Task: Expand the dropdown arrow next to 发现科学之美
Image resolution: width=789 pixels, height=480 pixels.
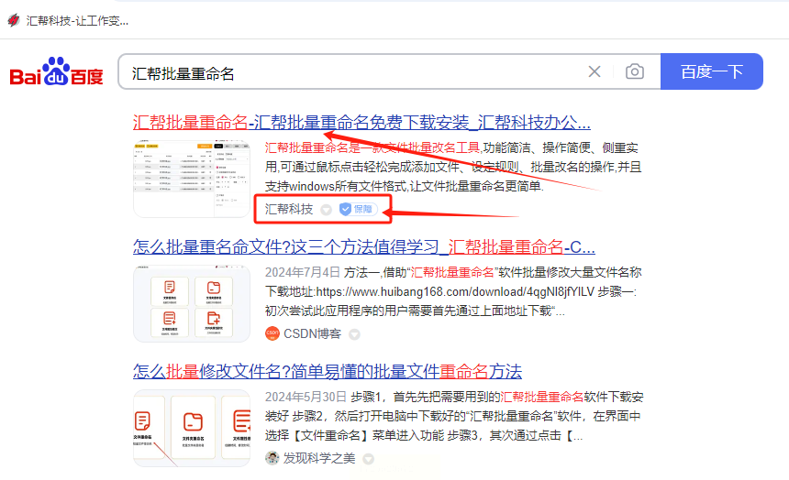Action: (368, 459)
